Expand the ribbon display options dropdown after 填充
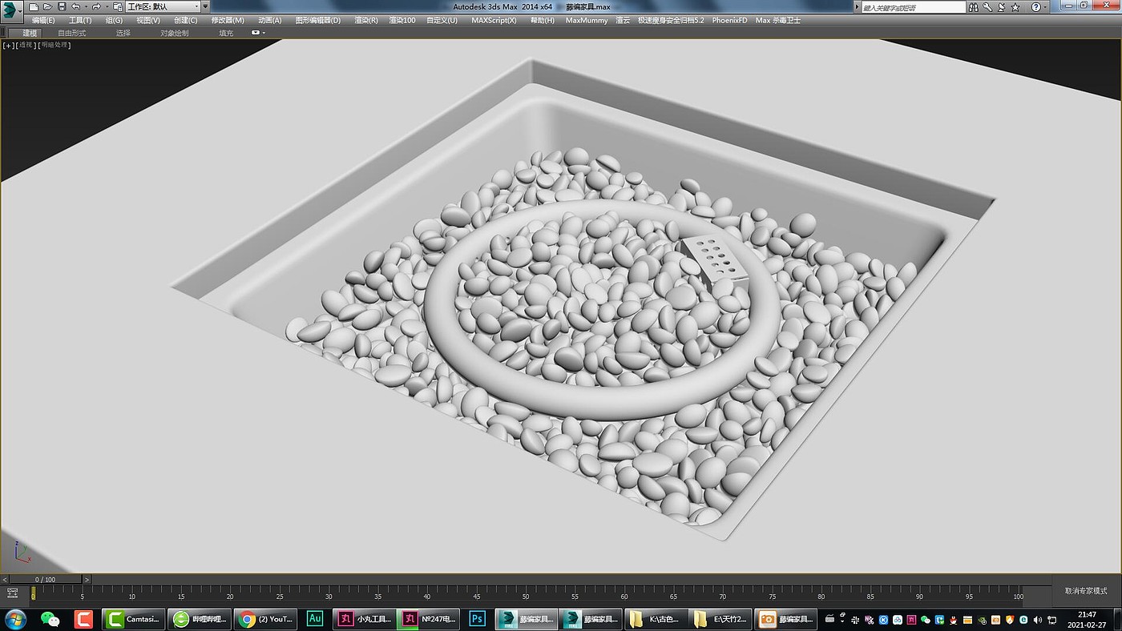 (x=258, y=33)
